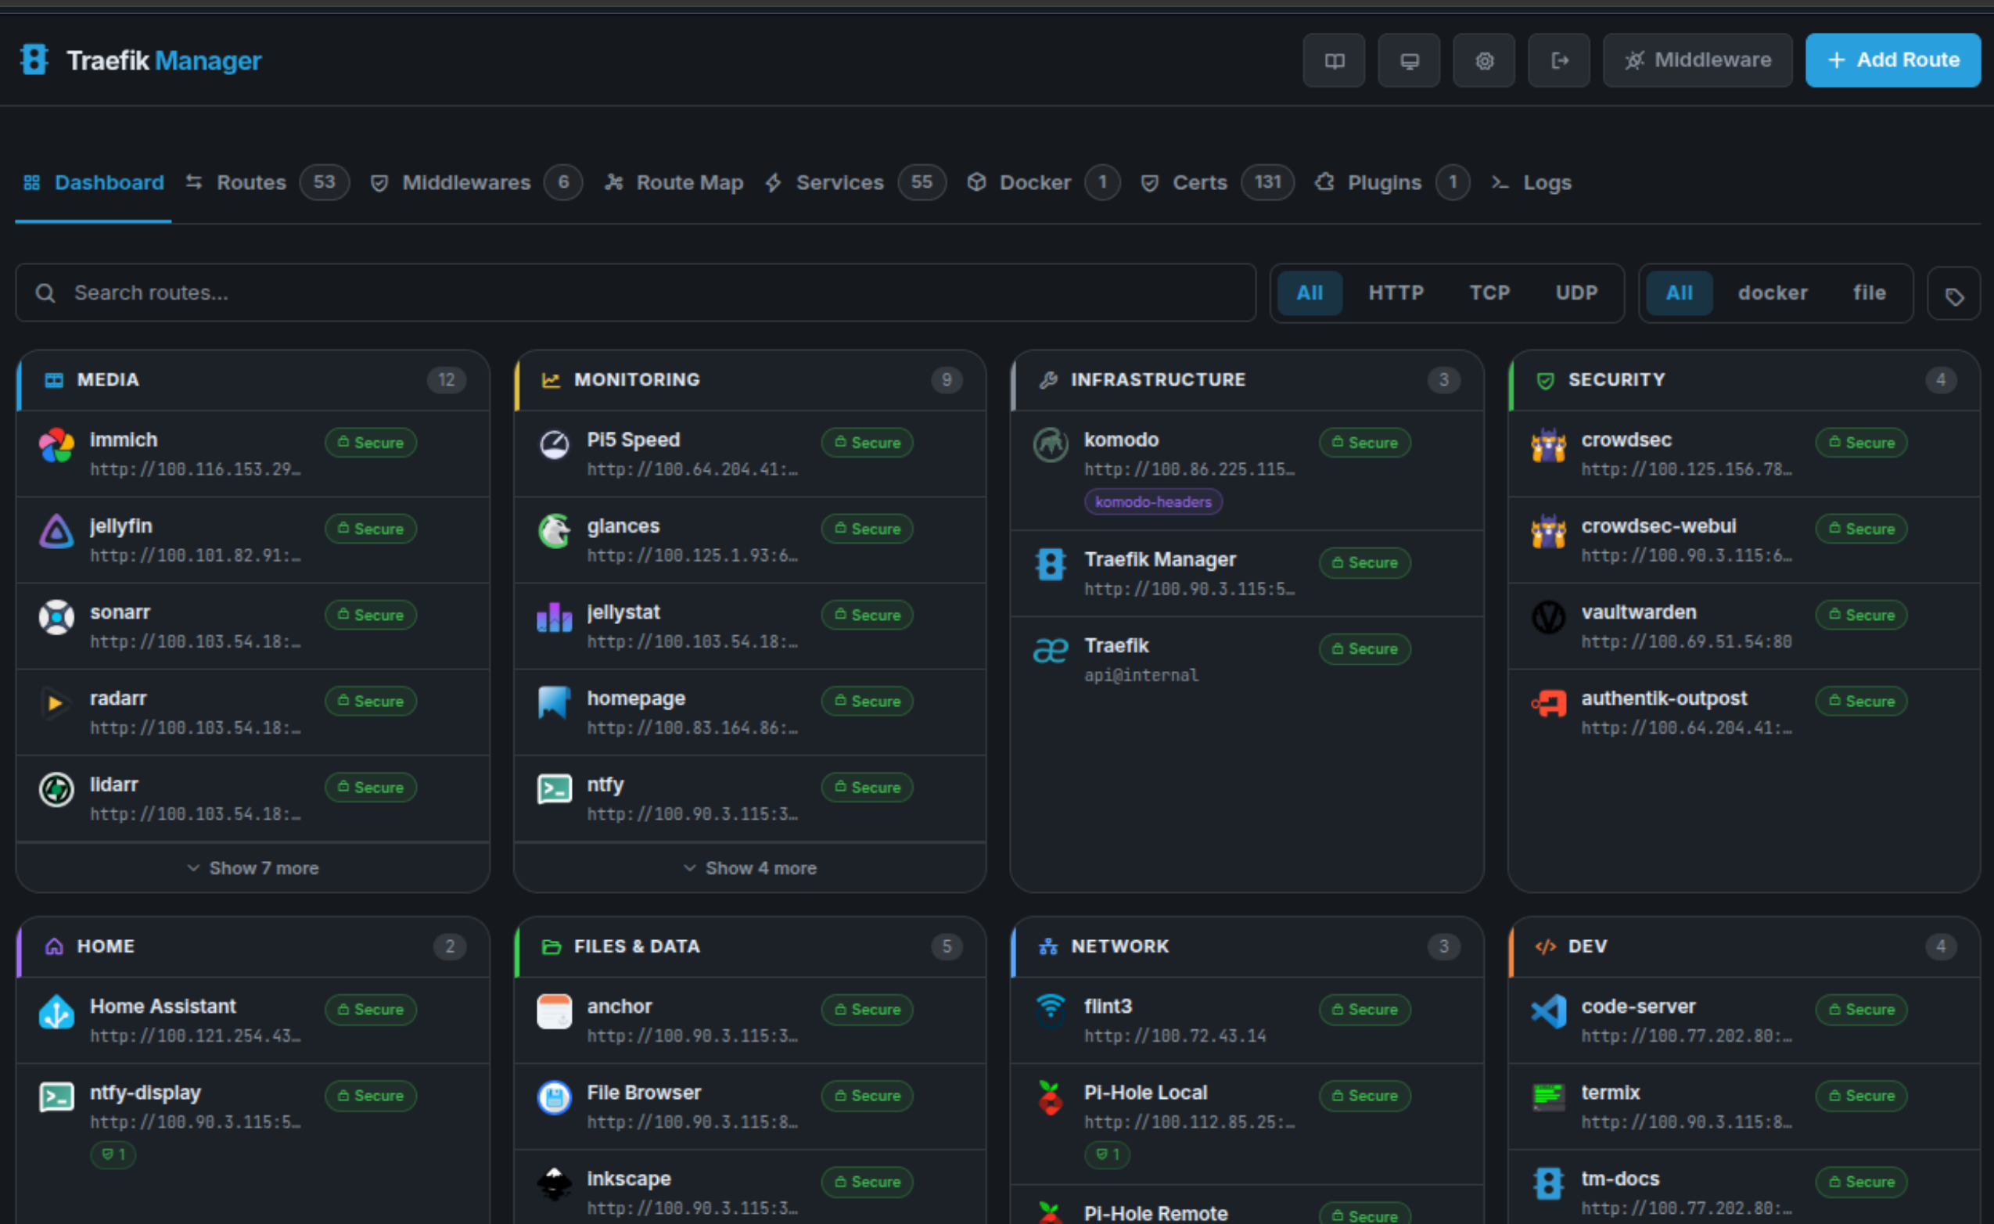
Task: Filter routes by HTTP protocol
Action: coord(1395,293)
